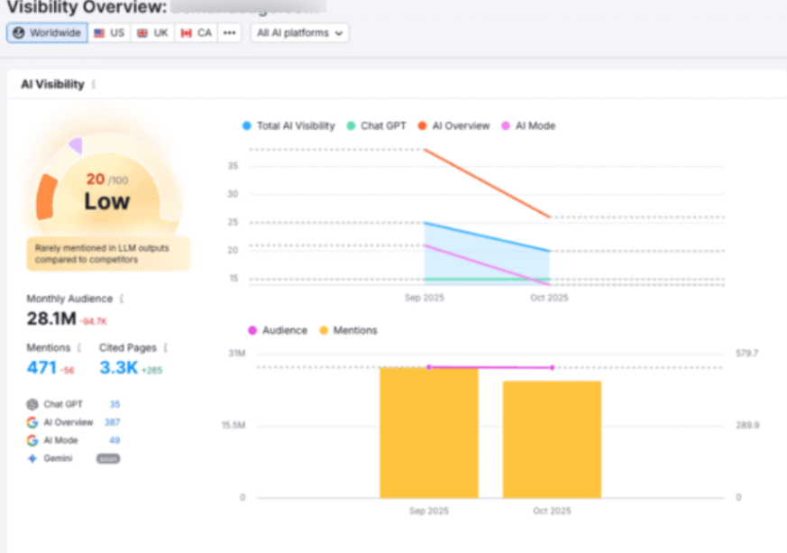Toggle Total AI Visibility legend series

click(288, 126)
